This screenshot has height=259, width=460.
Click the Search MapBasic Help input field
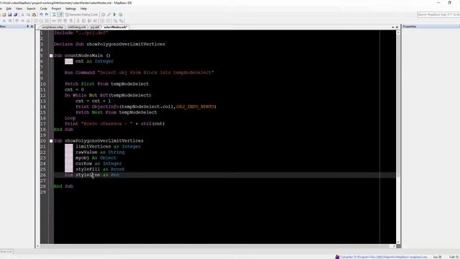point(438,14)
